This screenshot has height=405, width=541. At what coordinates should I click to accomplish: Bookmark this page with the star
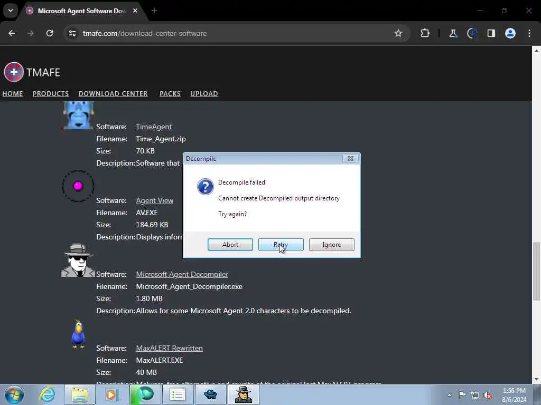point(398,33)
